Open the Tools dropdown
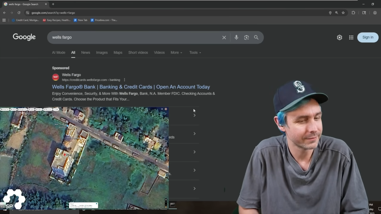This screenshot has width=381, height=214. (x=195, y=53)
